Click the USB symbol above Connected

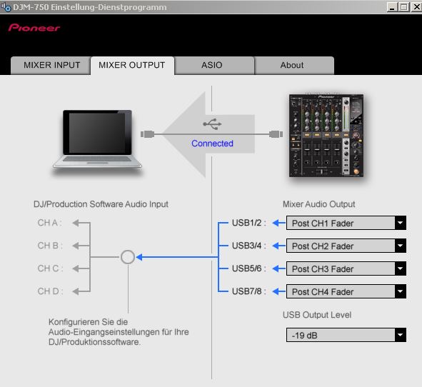point(212,124)
